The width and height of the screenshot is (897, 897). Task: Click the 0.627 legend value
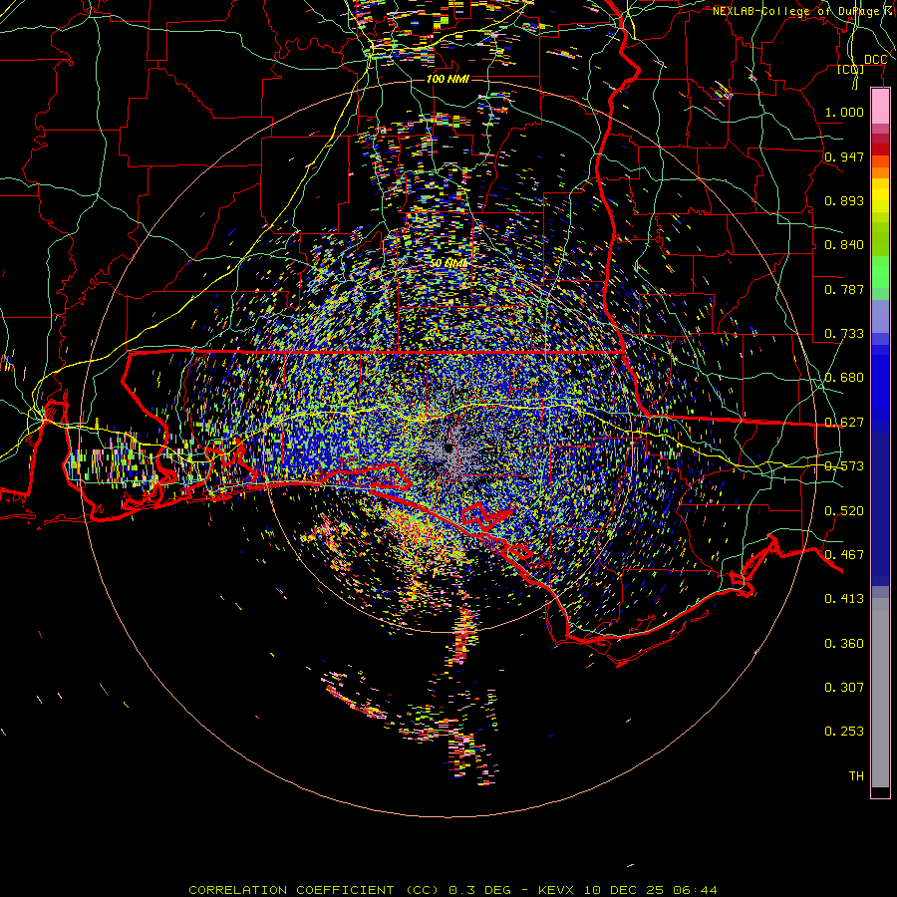[844, 423]
